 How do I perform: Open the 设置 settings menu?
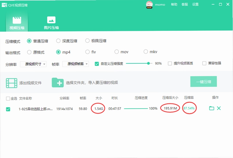(x=195, y=4)
